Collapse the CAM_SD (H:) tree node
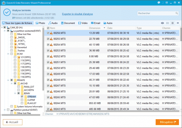This screenshot has height=128, width=182. tap(2, 28)
